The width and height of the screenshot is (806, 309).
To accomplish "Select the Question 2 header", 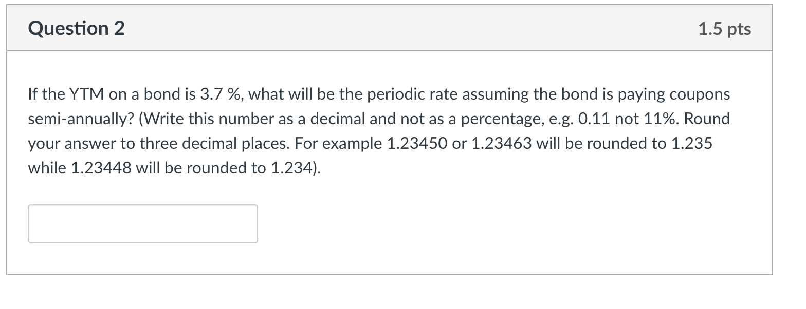I will pos(76,28).
